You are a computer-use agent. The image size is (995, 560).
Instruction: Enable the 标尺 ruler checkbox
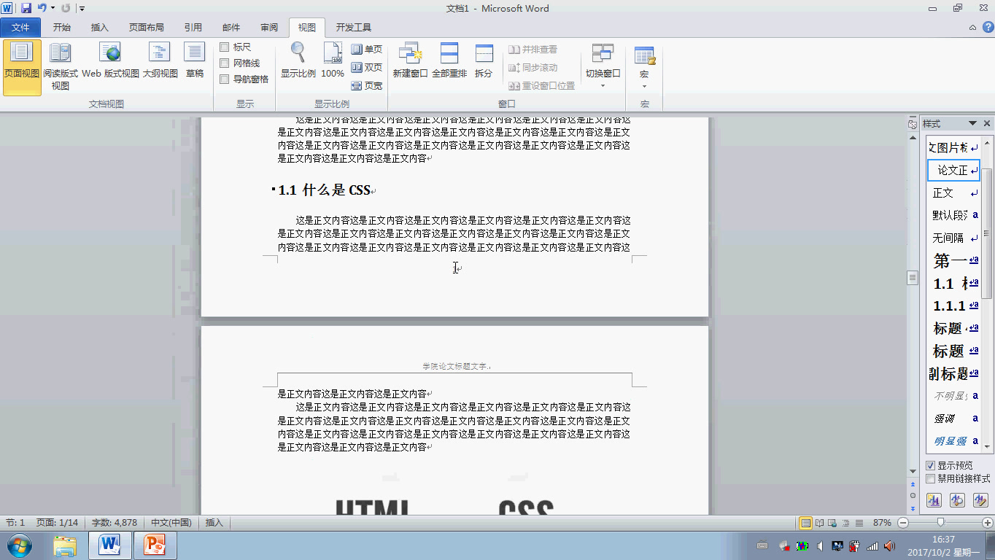[225, 48]
